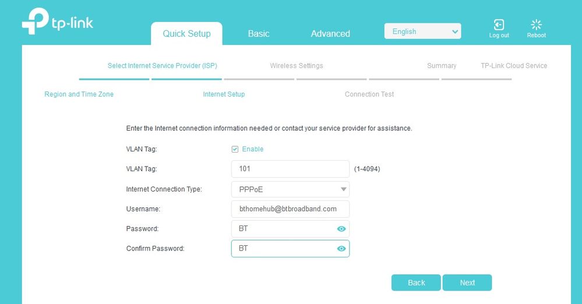Click the Log out icon
The image size is (582, 304).
point(499,25)
